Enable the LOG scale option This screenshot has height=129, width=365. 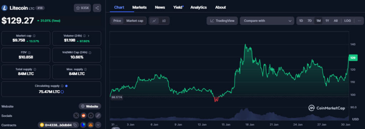[x=348, y=21]
